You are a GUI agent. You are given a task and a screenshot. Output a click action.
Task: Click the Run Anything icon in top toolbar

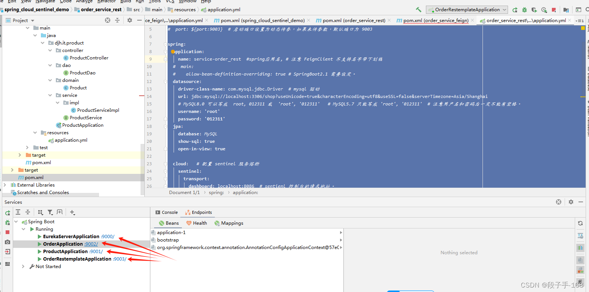click(x=579, y=10)
